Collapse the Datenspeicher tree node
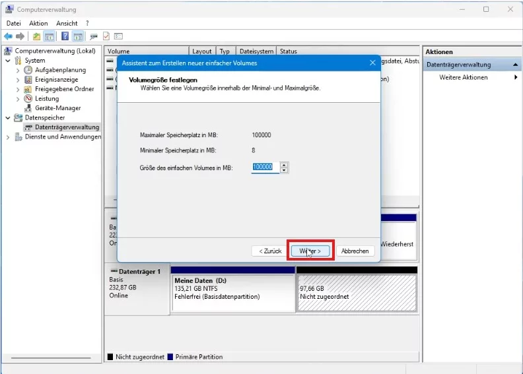 coord(8,118)
